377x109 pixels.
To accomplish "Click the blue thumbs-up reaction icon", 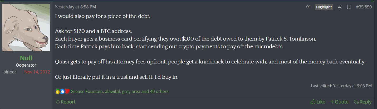I will coord(62,91).
